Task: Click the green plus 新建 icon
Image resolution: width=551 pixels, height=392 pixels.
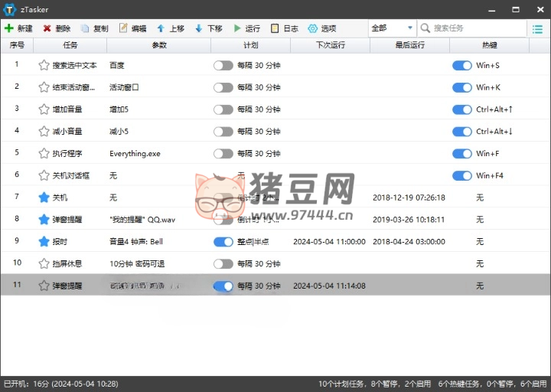Action: 8,28
